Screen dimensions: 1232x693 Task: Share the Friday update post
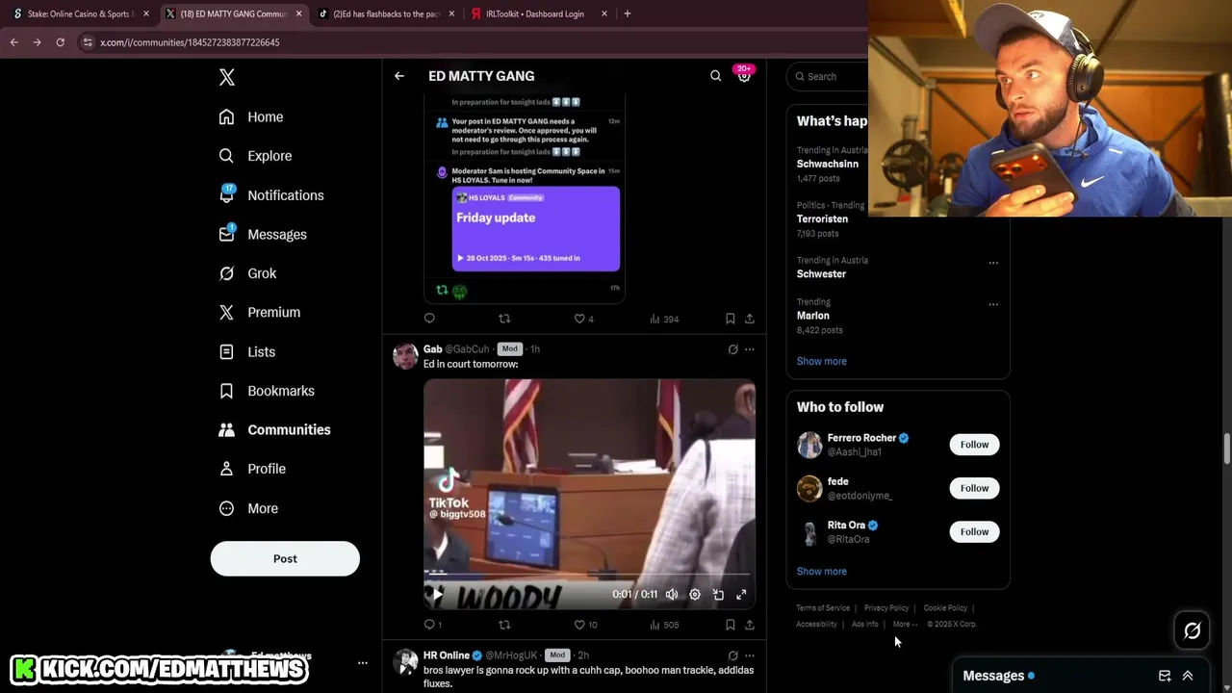pos(750,319)
